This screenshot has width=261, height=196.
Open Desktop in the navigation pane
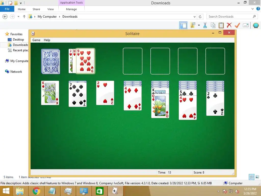tap(18, 40)
